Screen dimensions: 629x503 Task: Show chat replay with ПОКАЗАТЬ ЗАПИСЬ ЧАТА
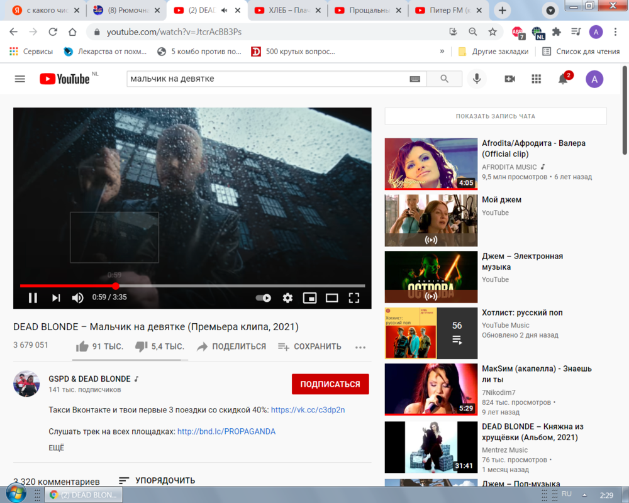pos(496,116)
